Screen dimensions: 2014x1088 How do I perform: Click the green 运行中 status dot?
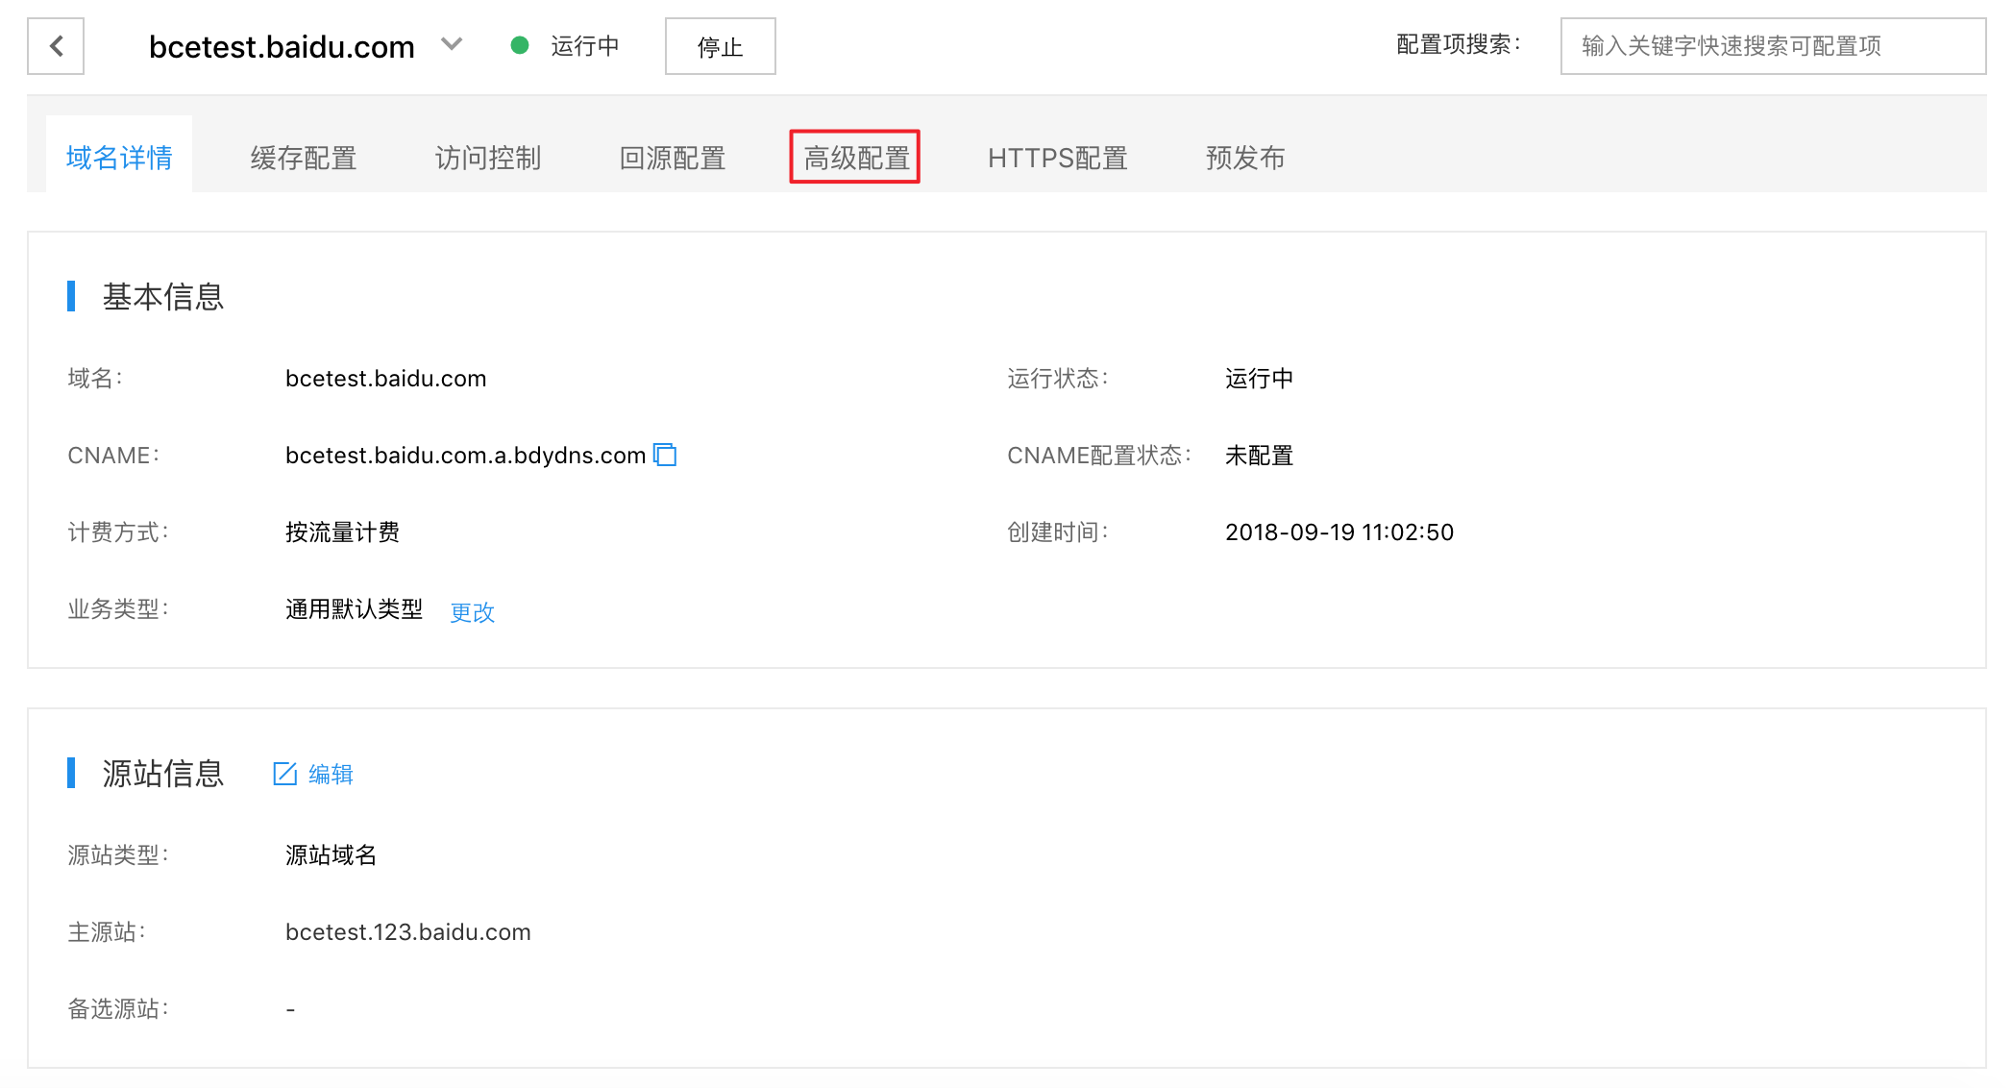click(520, 45)
